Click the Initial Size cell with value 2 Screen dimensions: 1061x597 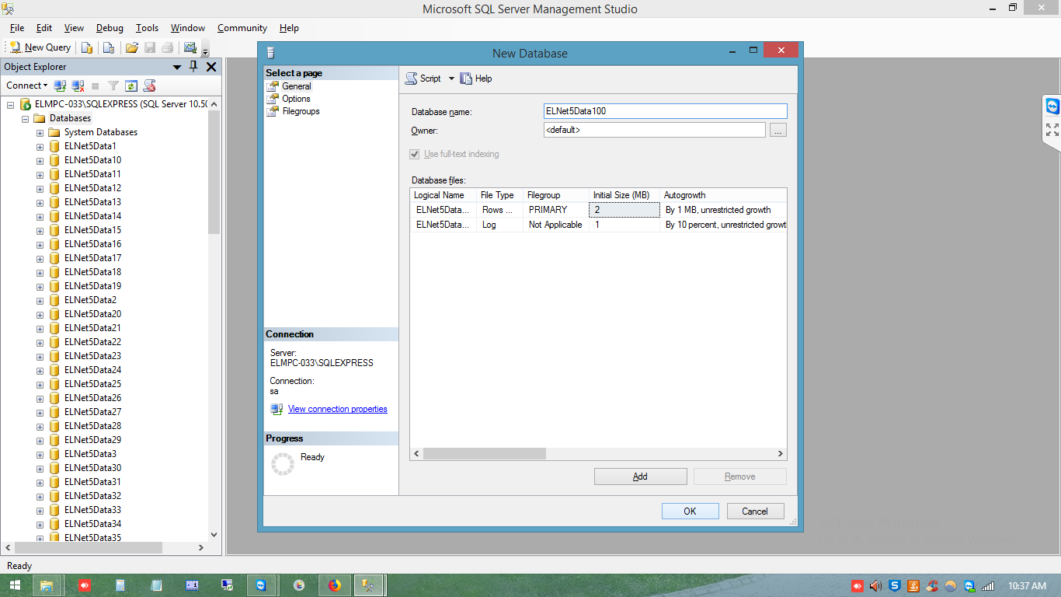tap(624, 210)
